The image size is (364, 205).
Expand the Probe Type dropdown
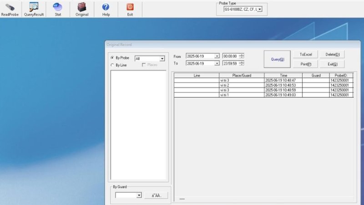[x=259, y=9]
